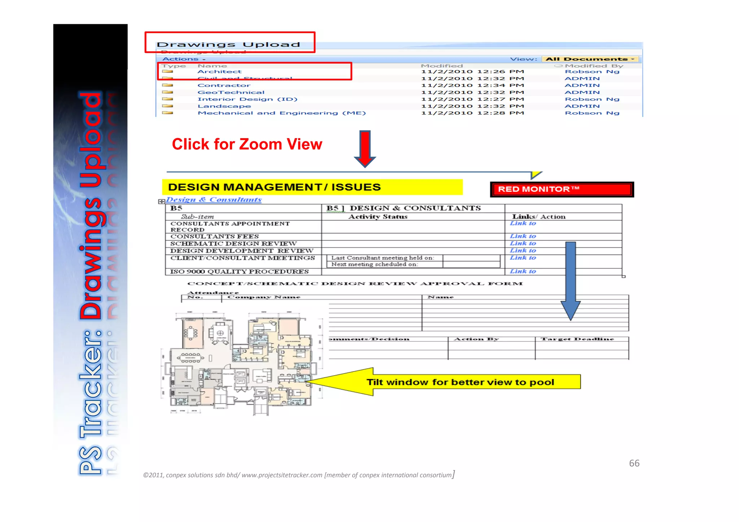Open the Landscape folder link
This screenshot has height=522, width=739.
(x=224, y=106)
